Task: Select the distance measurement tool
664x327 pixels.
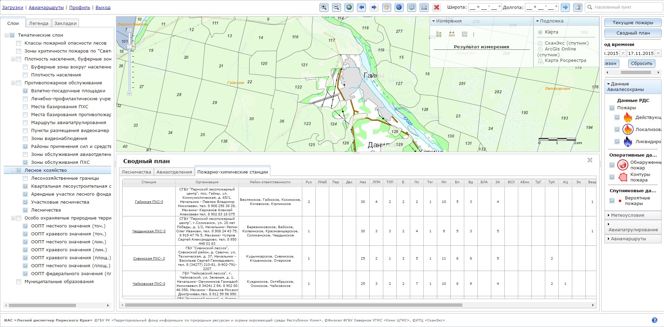Action: click(452, 34)
